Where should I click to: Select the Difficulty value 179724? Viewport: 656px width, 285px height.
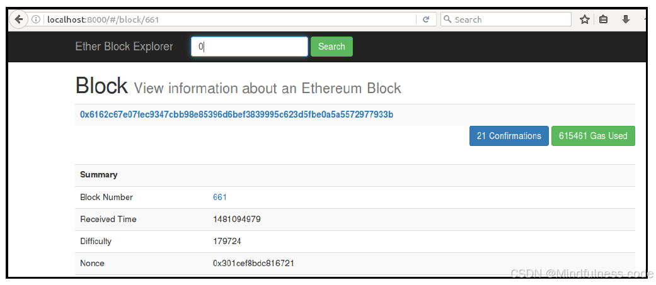point(227,241)
